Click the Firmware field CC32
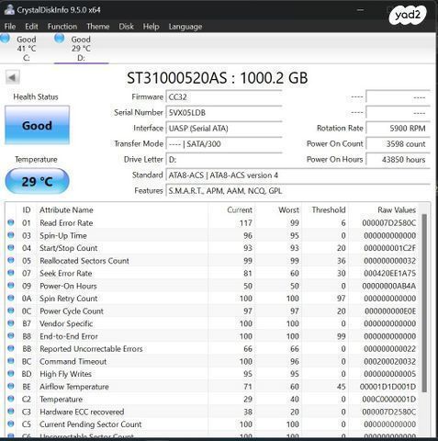The image size is (438, 441). point(224,97)
